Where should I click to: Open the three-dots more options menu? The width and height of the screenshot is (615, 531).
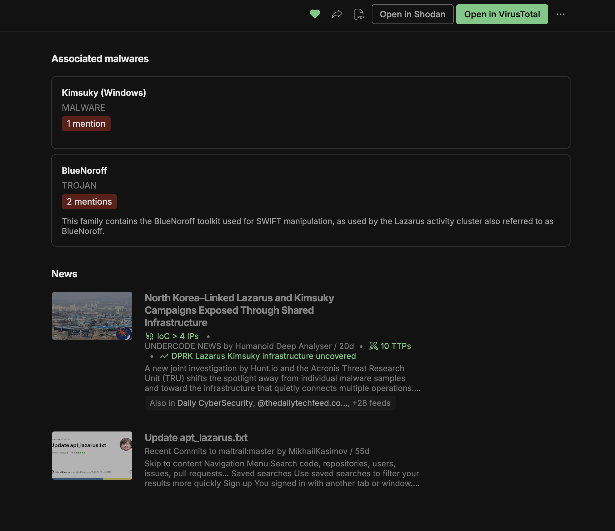coord(560,14)
